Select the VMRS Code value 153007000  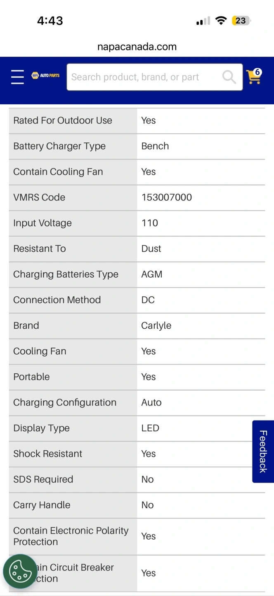pos(167,197)
